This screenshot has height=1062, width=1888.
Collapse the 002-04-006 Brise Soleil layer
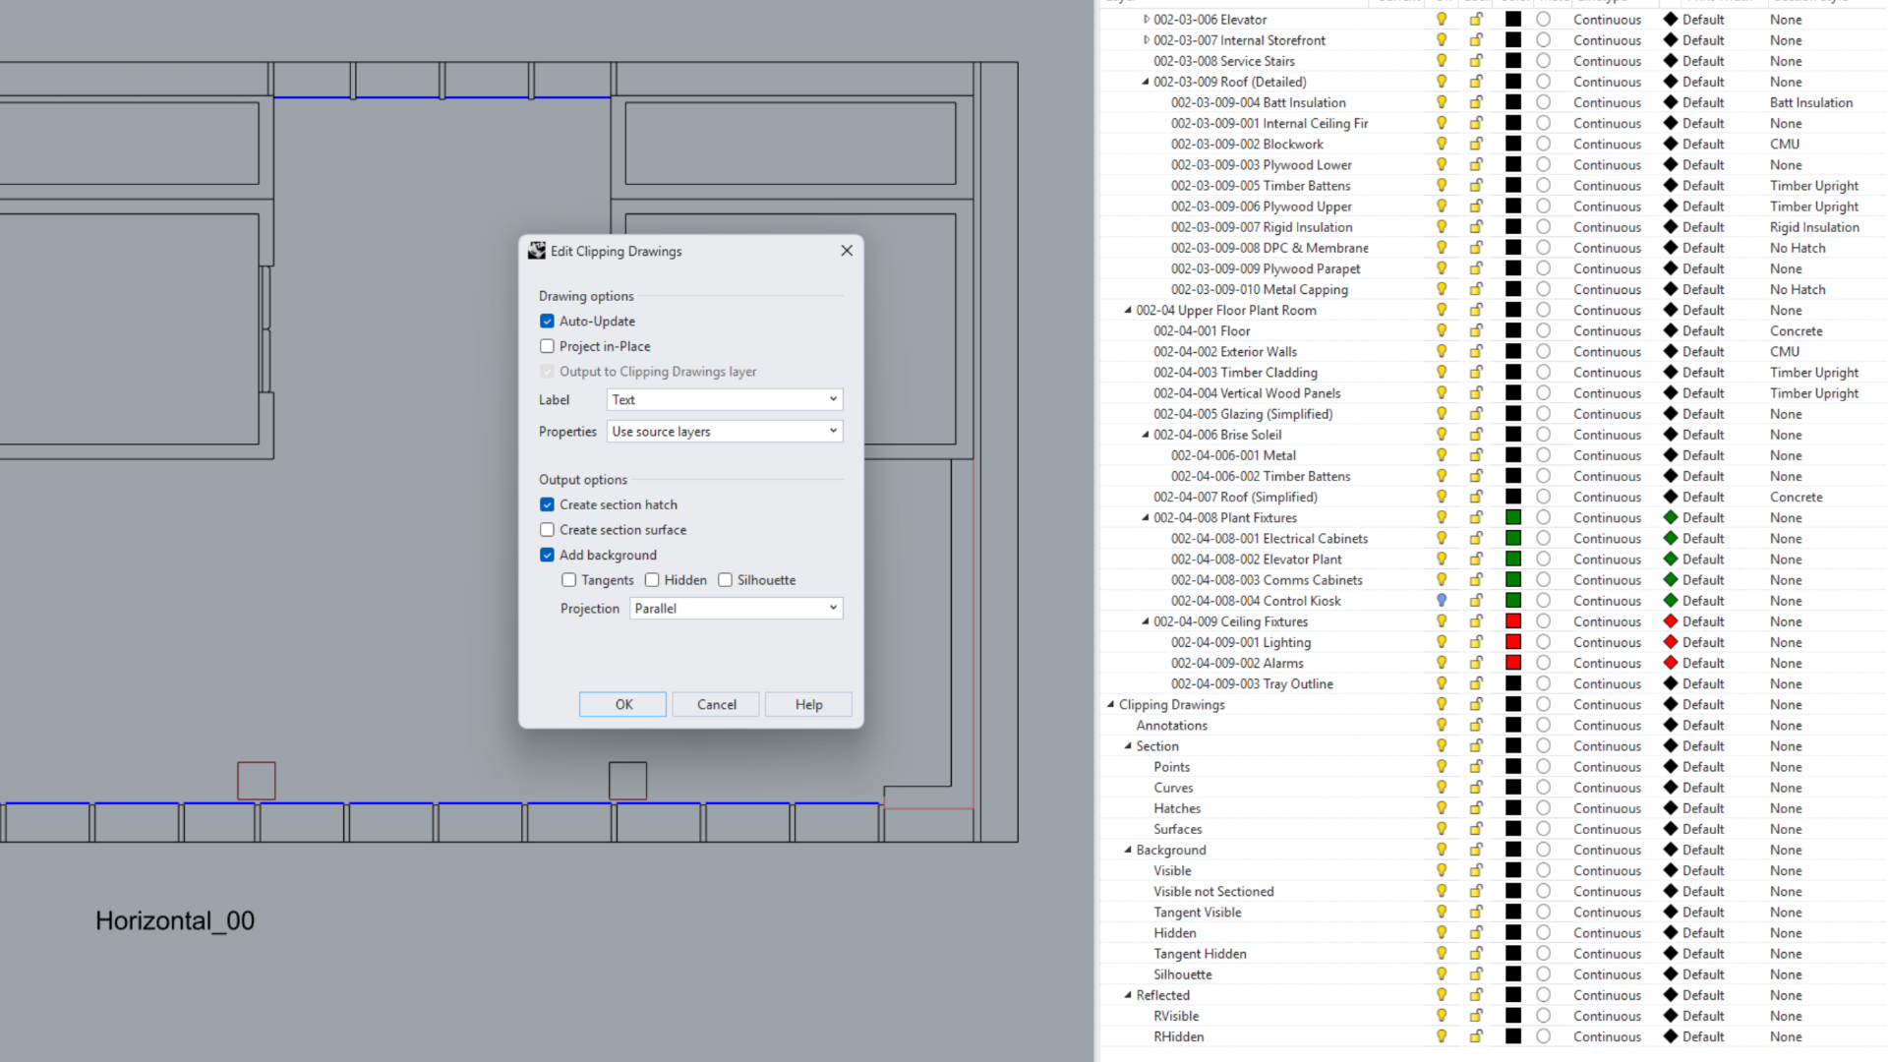click(x=1146, y=435)
